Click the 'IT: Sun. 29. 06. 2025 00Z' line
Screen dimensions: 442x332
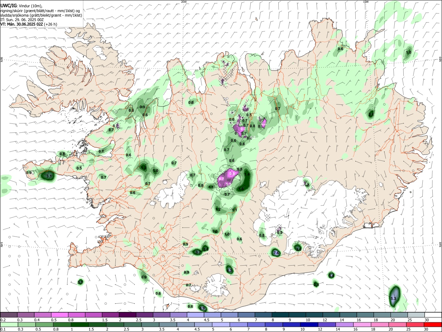(21, 20)
